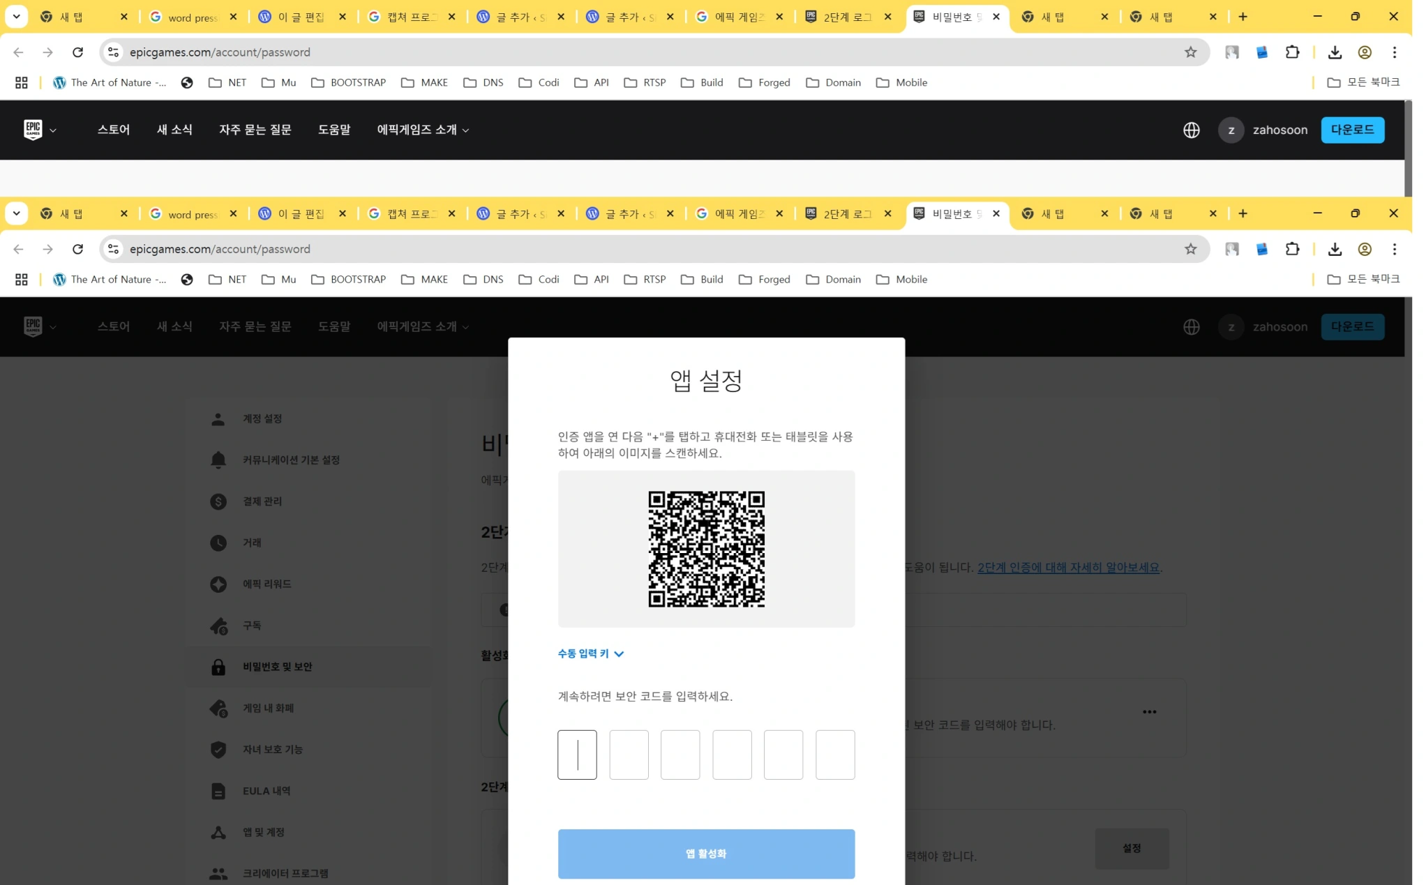
Task: Click the Epic Games logo in the header
Action: (x=31, y=326)
